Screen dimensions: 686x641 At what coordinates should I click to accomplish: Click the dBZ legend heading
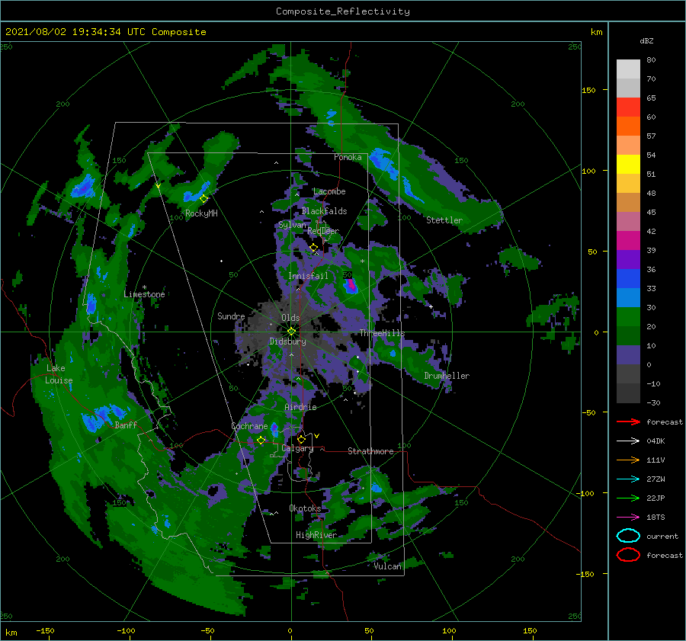coord(646,41)
